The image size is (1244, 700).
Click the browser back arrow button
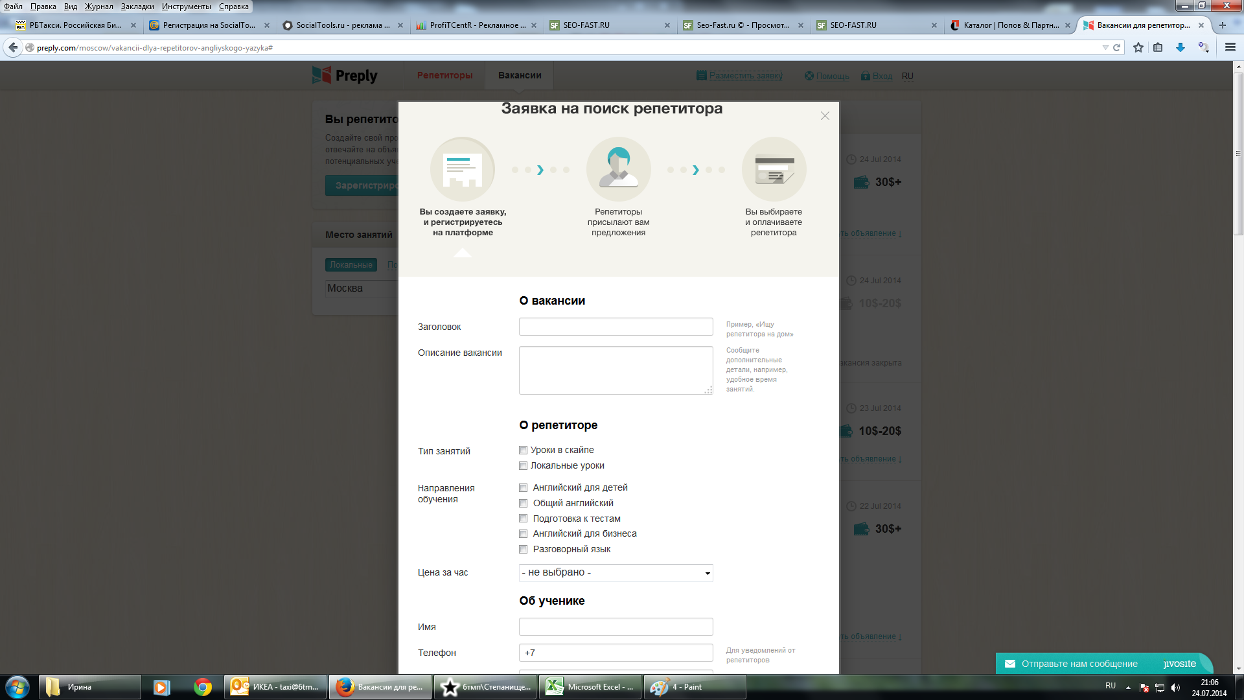click(x=13, y=47)
